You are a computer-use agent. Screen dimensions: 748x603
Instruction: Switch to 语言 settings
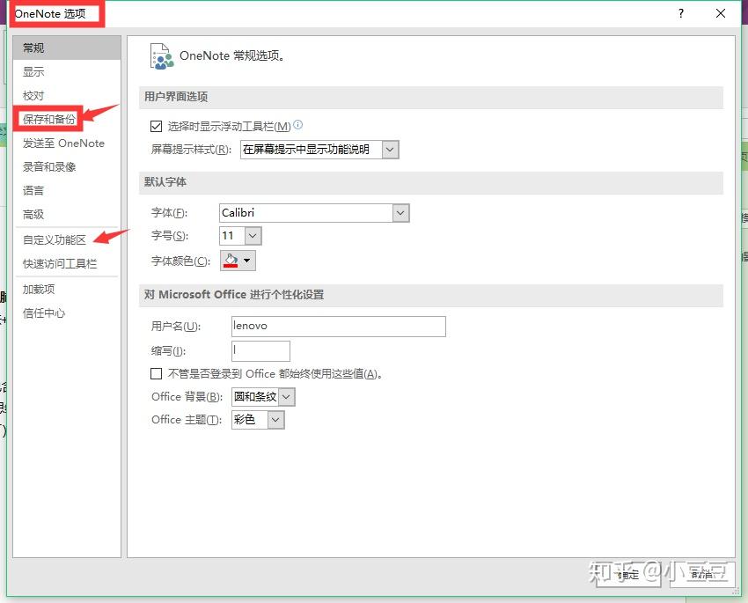click(x=67, y=191)
